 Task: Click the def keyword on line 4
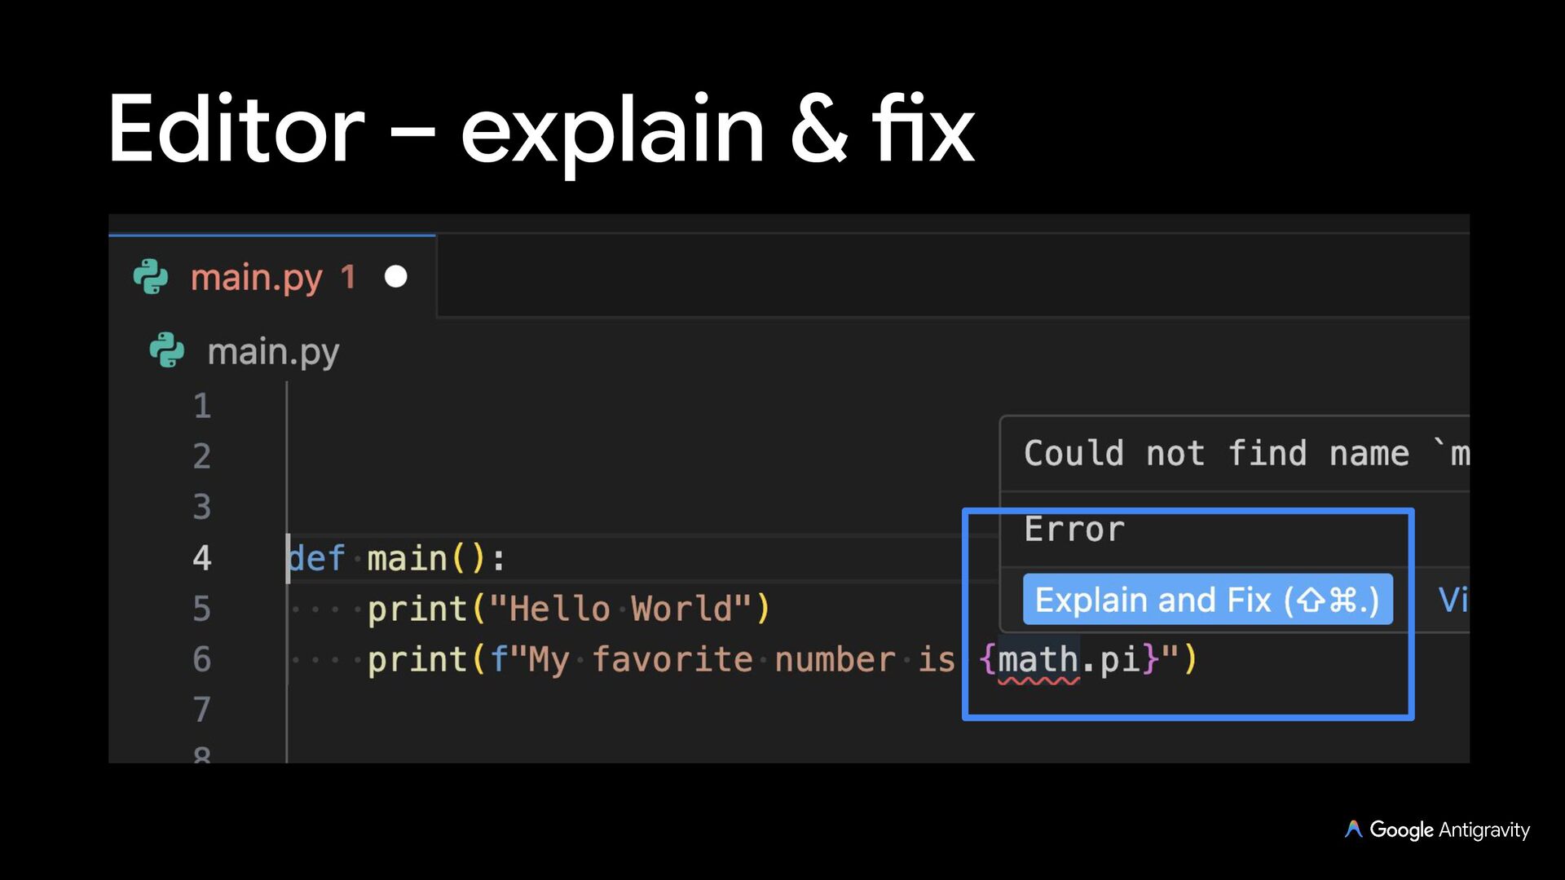pyautogui.click(x=317, y=558)
